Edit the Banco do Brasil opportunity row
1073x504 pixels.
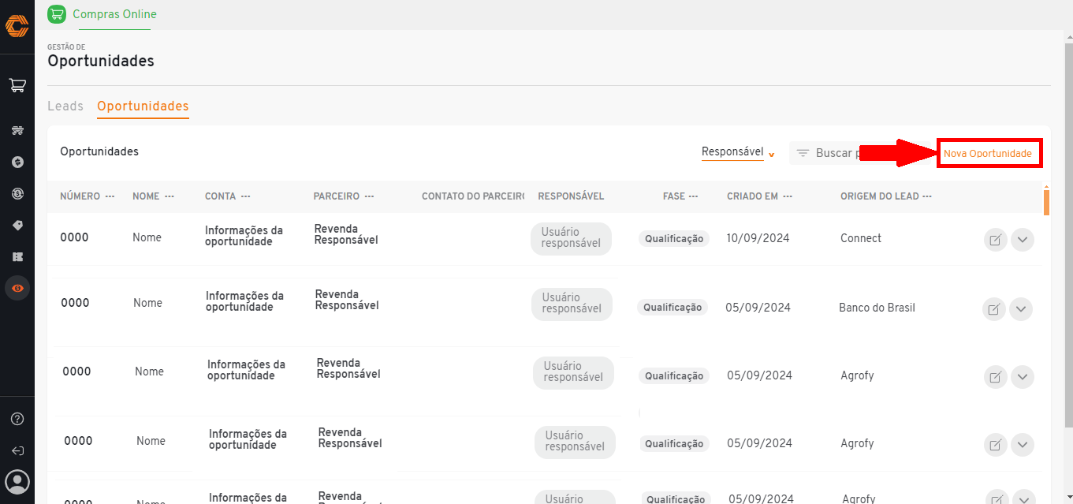pyautogui.click(x=993, y=309)
